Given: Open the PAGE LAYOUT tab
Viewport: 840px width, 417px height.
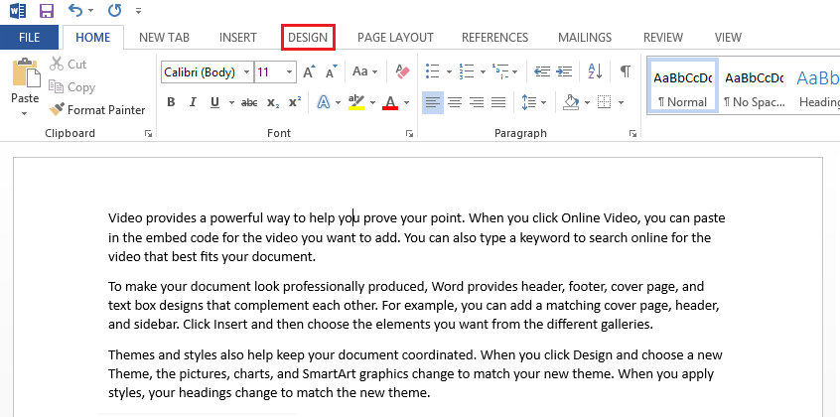Looking at the screenshot, I should click(395, 38).
